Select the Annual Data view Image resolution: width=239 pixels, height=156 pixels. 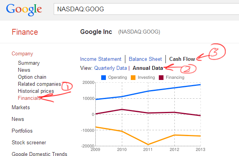(x=148, y=68)
